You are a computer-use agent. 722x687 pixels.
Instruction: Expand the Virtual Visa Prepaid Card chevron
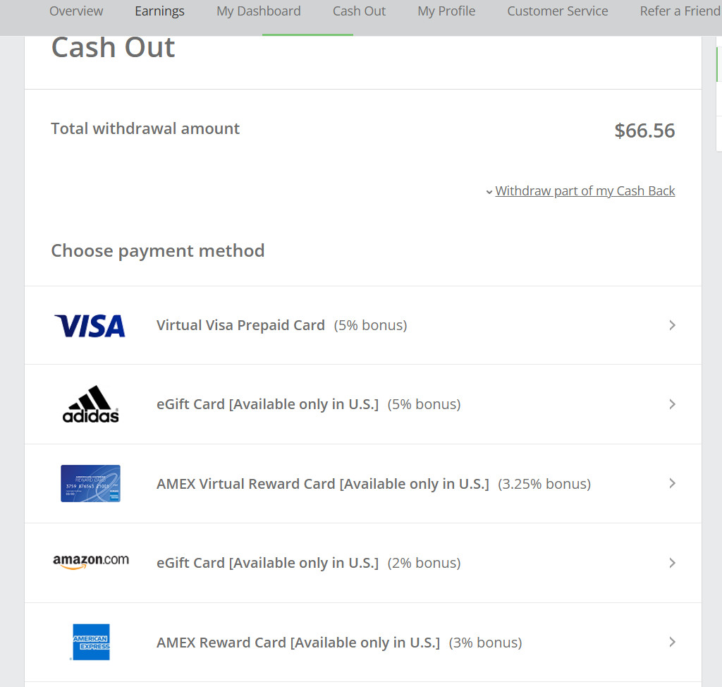[672, 325]
